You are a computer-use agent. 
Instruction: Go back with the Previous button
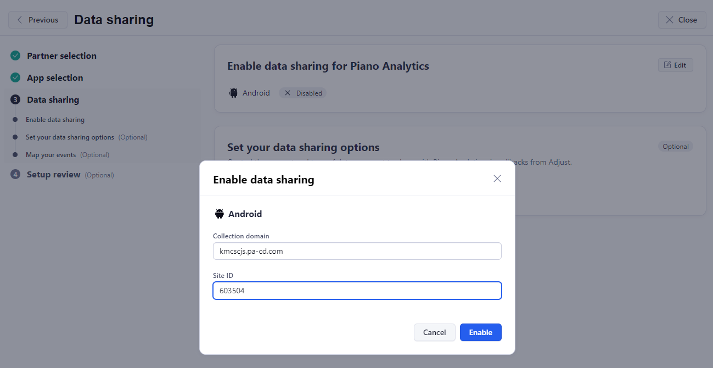38,20
